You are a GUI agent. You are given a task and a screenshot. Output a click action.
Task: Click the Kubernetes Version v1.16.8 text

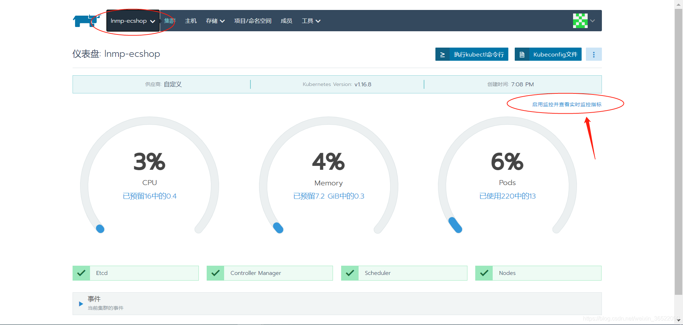coord(337,84)
